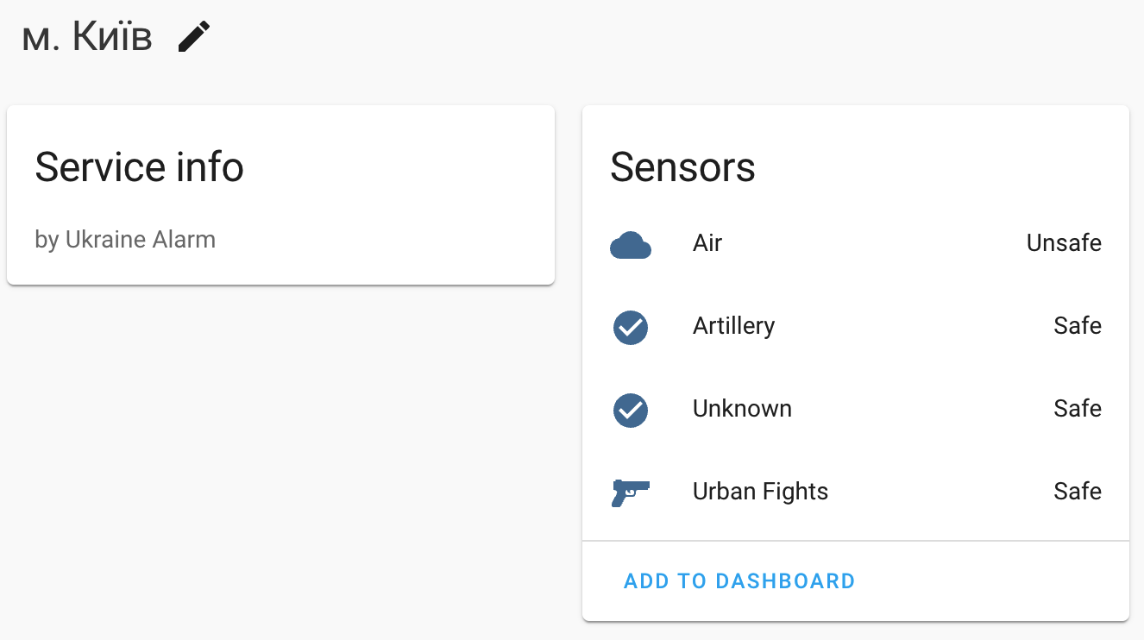The width and height of the screenshot is (1144, 640).
Task: Click the Safe state of Urban Fights
Action: (x=1077, y=492)
